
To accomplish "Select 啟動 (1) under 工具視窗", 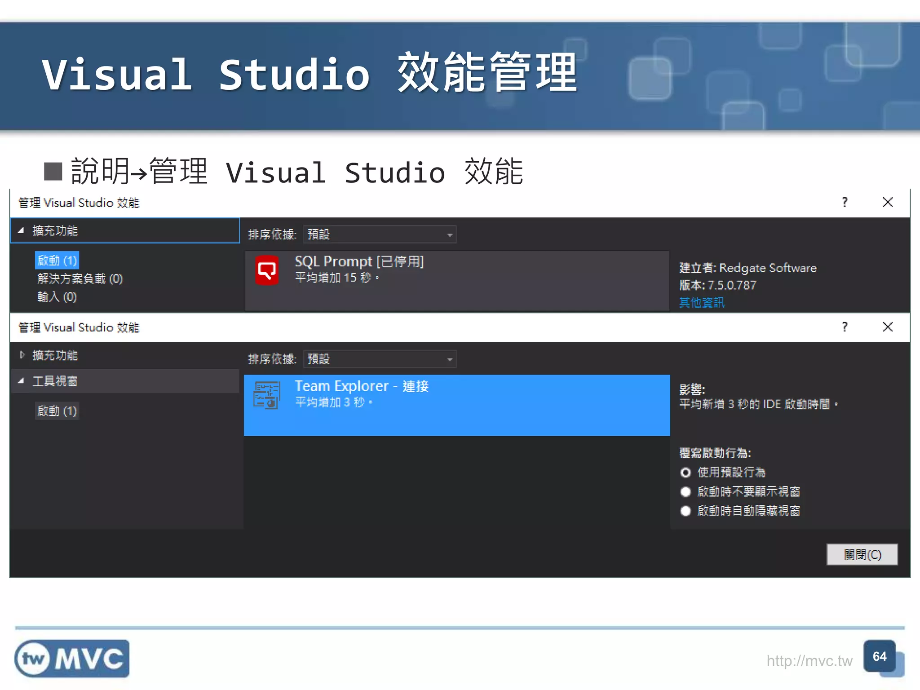I will [57, 411].
